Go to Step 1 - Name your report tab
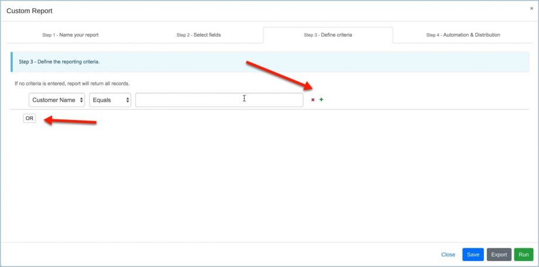The image size is (539, 267). click(70, 35)
